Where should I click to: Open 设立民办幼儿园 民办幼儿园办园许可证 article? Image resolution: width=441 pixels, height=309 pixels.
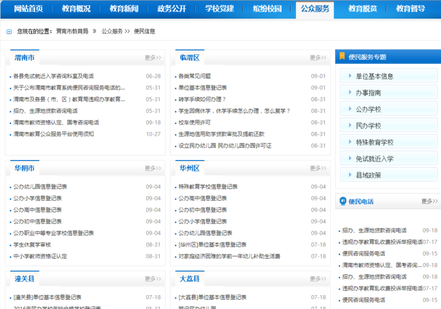tap(225, 146)
